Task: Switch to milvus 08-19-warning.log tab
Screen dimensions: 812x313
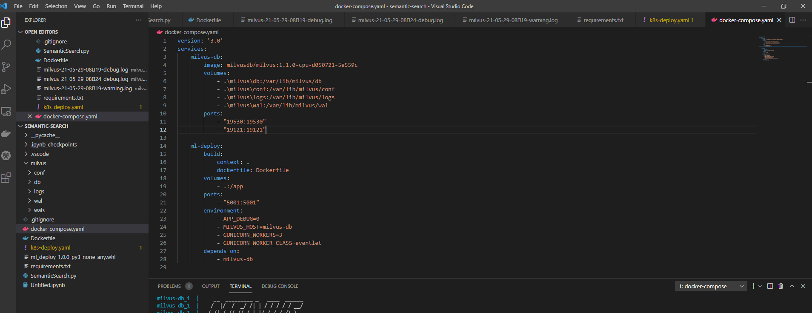Action: pos(513,20)
